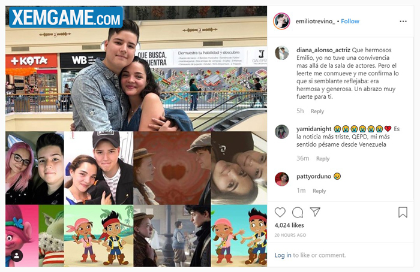The height and width of the screenshot is (272, 420).
Task: Open diana_alonso_actriz avatar
Action: pos(282,53)
